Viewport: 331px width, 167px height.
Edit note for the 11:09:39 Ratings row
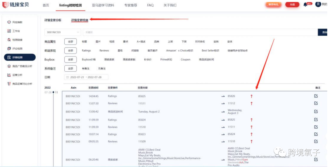click(316, 120)
